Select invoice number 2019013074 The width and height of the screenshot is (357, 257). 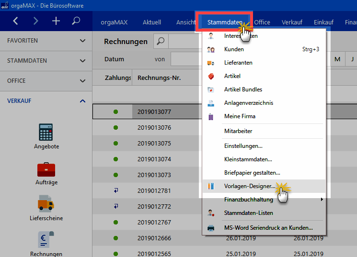pos(154,159)
